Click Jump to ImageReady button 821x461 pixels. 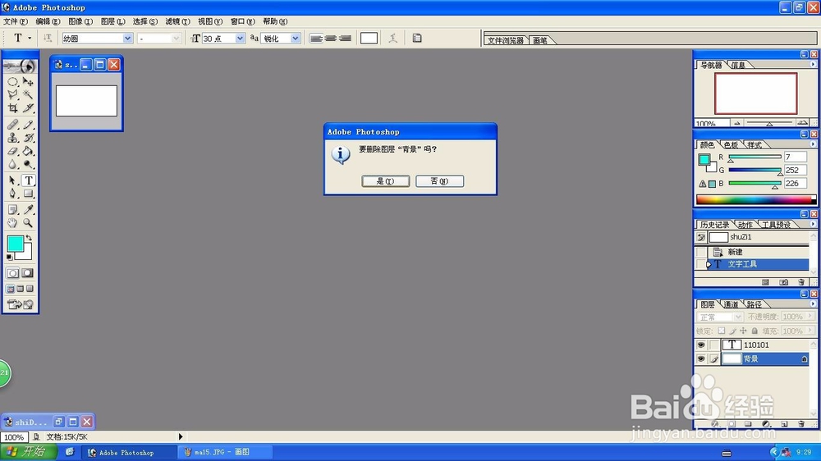coord(20,304)
